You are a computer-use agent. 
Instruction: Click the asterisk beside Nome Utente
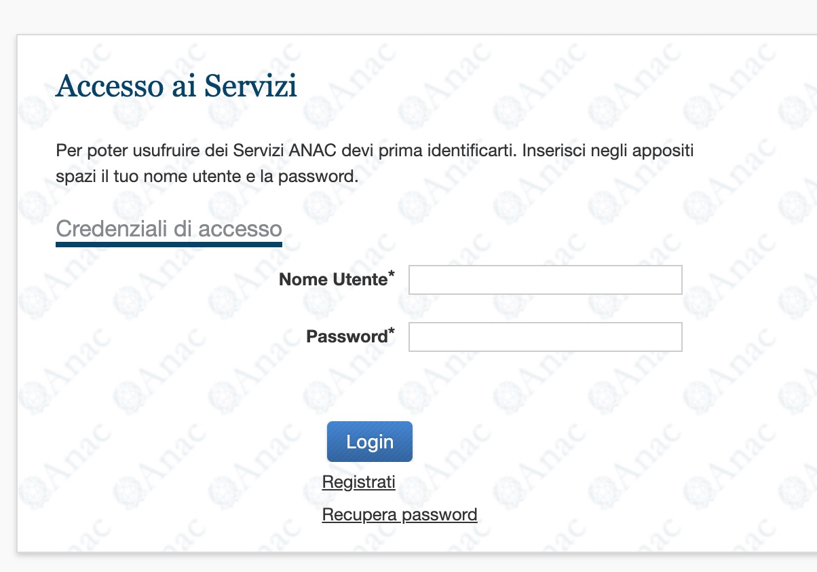(392, 274)
